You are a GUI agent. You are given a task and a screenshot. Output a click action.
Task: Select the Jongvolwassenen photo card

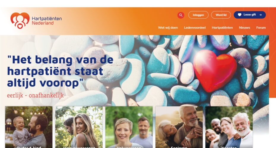(79, 127)
